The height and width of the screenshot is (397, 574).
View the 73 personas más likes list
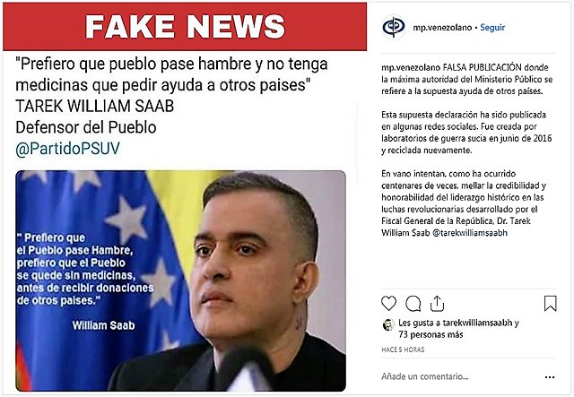pyautogui.click(x=430, y=334)
